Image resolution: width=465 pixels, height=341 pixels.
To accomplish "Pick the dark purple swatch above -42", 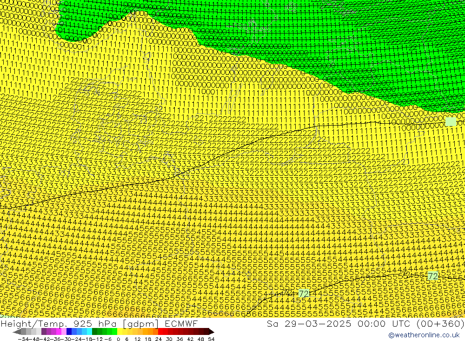I will tap(44, 332).
